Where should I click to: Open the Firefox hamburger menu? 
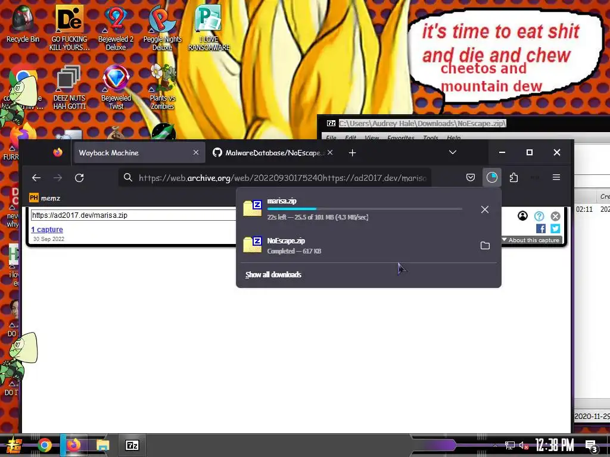tap(556, 177)
